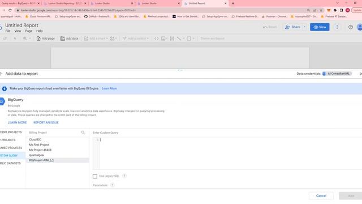Open the line tool dropdown arrow
This screenshot has width=362, height=204.
pos(184,39)
